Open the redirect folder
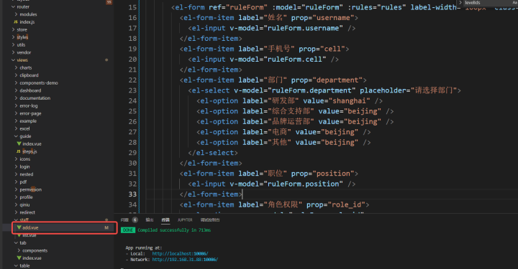518x269 pixels. (27, 212)
